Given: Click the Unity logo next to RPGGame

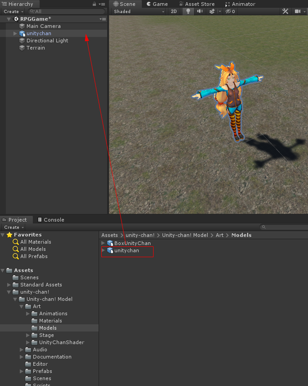Looking at the screenshot, I should pyautogui.click(x=16, y=19).
